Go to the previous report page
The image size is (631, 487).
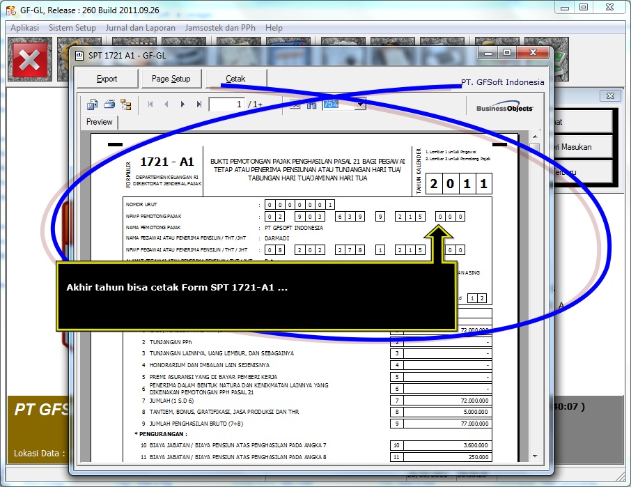pos(166,105)
